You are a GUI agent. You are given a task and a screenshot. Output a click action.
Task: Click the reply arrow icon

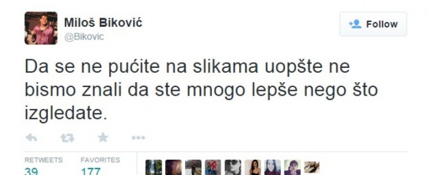click(31, 138)
